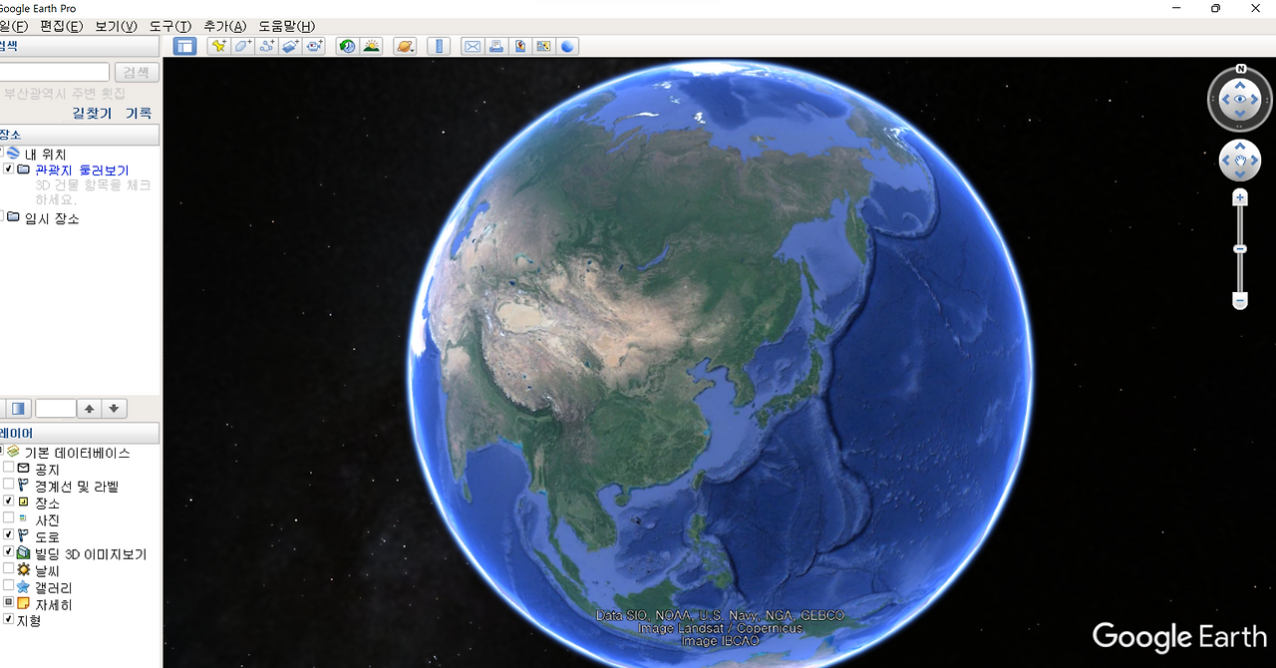This screenshot has height=668, width=1276.
Task: Move item up with the up arrow
Action: 90,408
